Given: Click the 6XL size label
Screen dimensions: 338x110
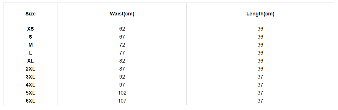Looking at the screenshot, I should click(x=30, y=101).
